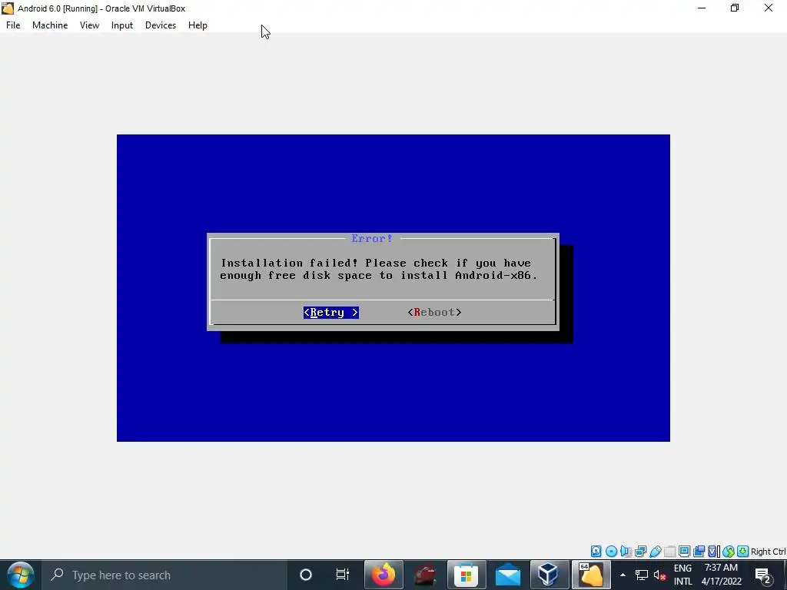Click the optical drive indicator icon
The image size is (787, 590).
click(x=611, y=552)
